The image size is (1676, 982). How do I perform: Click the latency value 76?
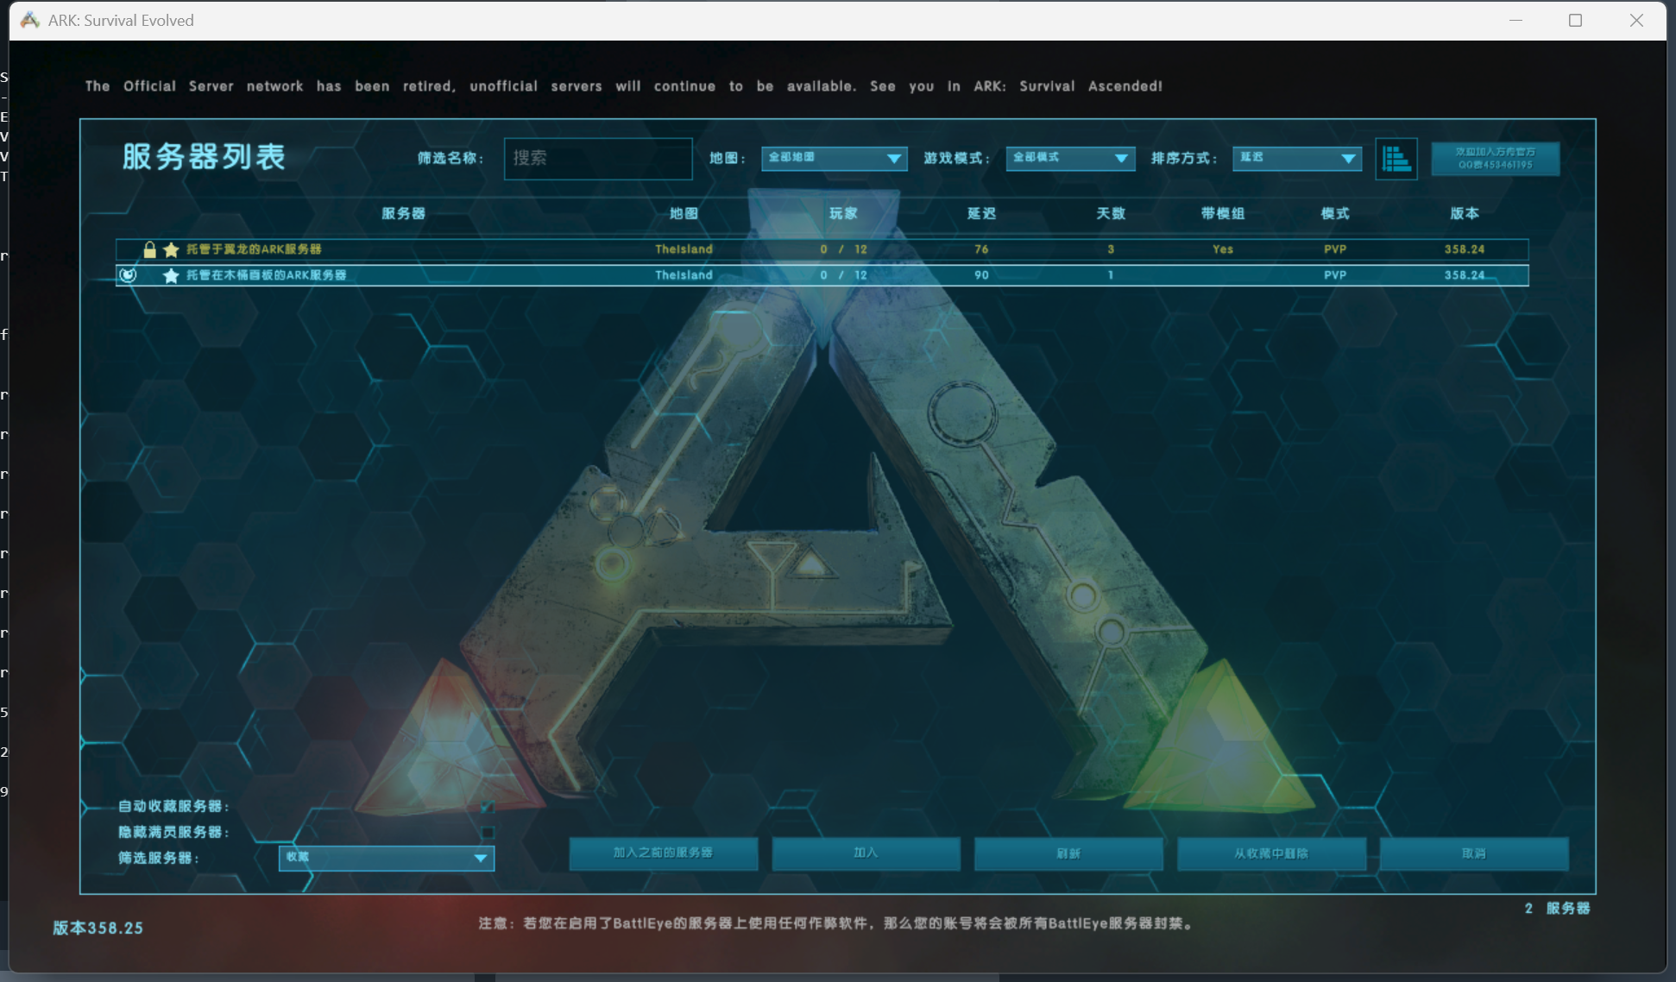pyautogui.click(x=981, y=249)
